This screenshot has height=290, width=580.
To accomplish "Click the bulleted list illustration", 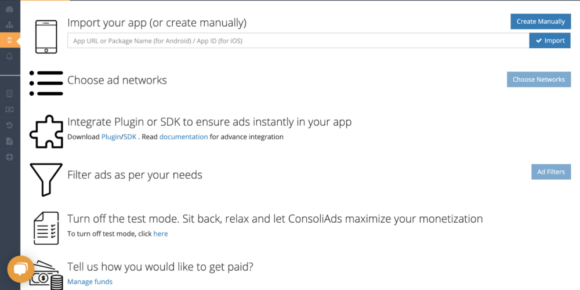I will (x=46, y=83).
